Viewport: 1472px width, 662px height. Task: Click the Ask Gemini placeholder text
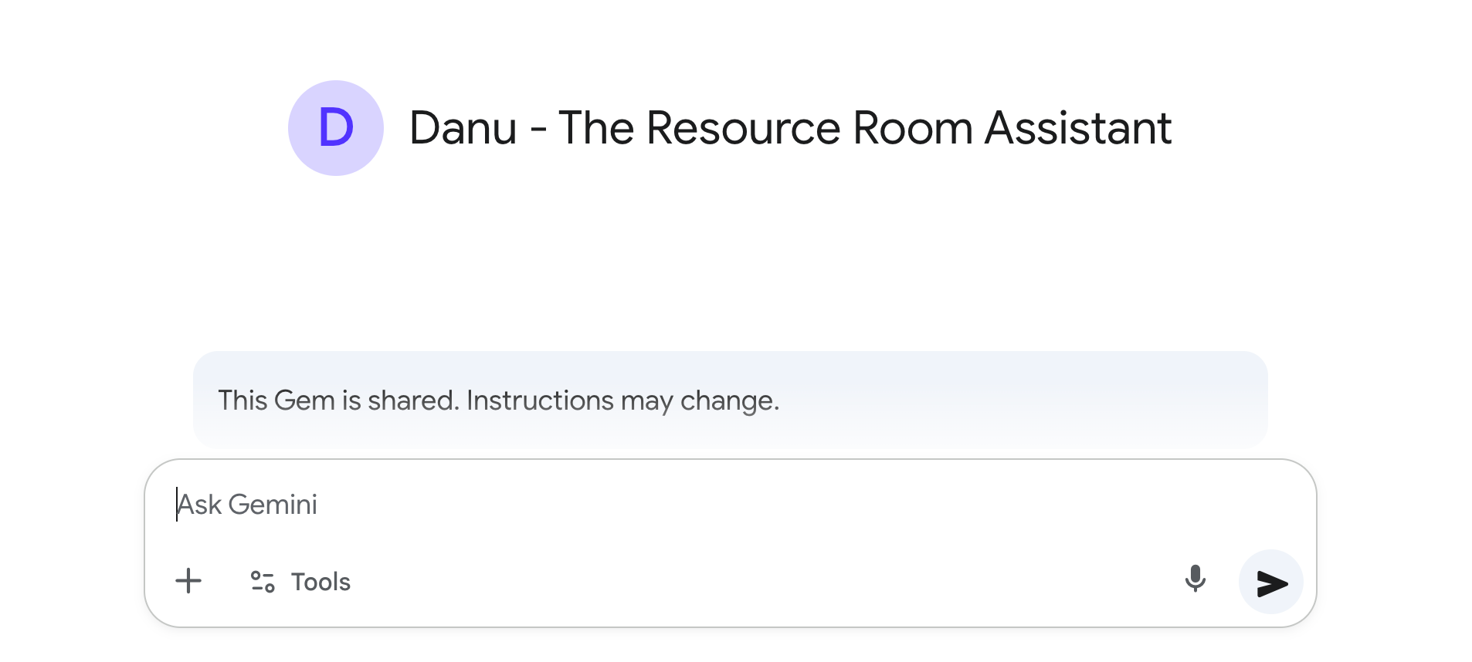pyautogui.click(x=248, y=505)
